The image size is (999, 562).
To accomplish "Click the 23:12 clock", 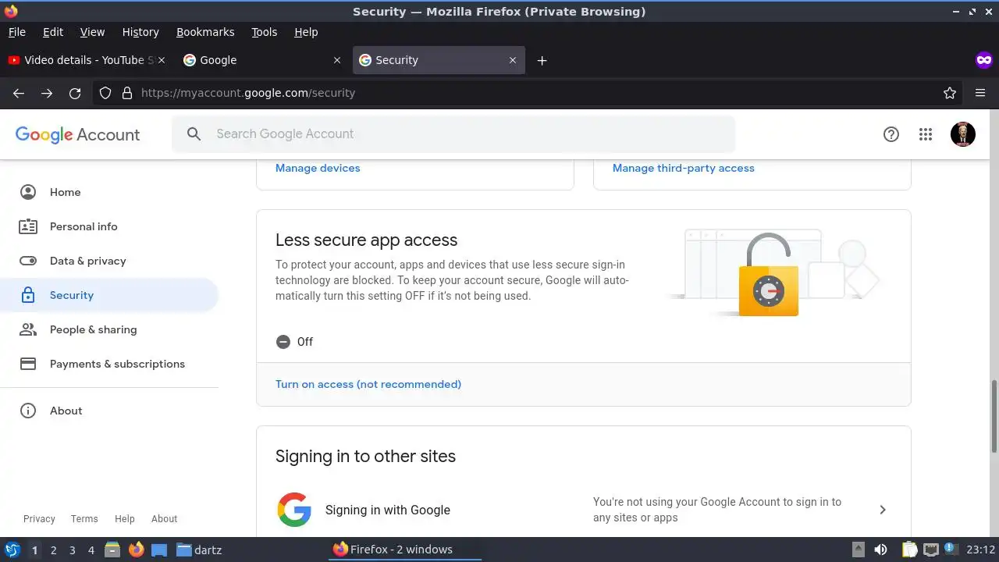I will (x=981, y=550).
